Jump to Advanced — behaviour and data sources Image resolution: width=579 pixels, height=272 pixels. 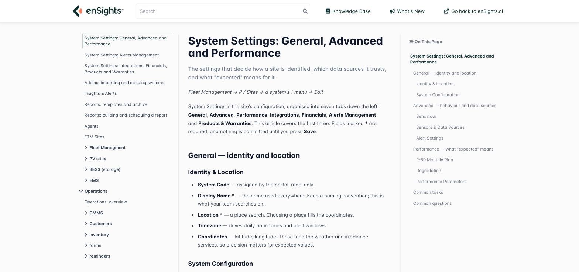tap(455, 106)
